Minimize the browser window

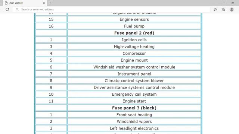(224, 3)
